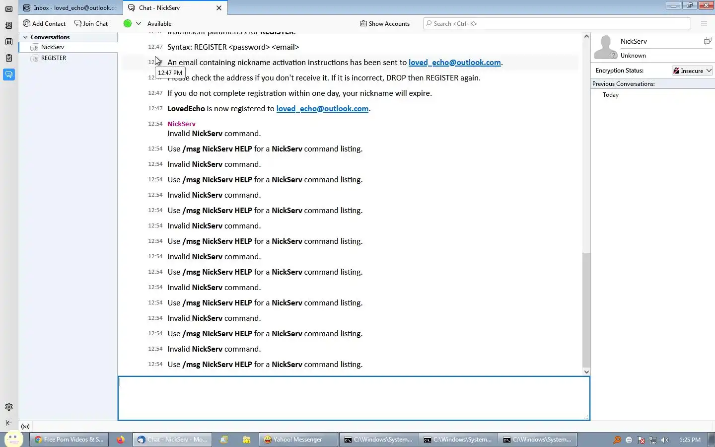Click the Encryption Status label
Viewport: 715px width, 447px height.
pos(619,71)
